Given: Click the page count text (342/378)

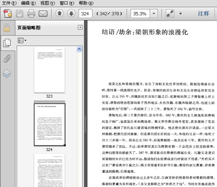Looking at the screenshot, I should (x=109, y=14).
